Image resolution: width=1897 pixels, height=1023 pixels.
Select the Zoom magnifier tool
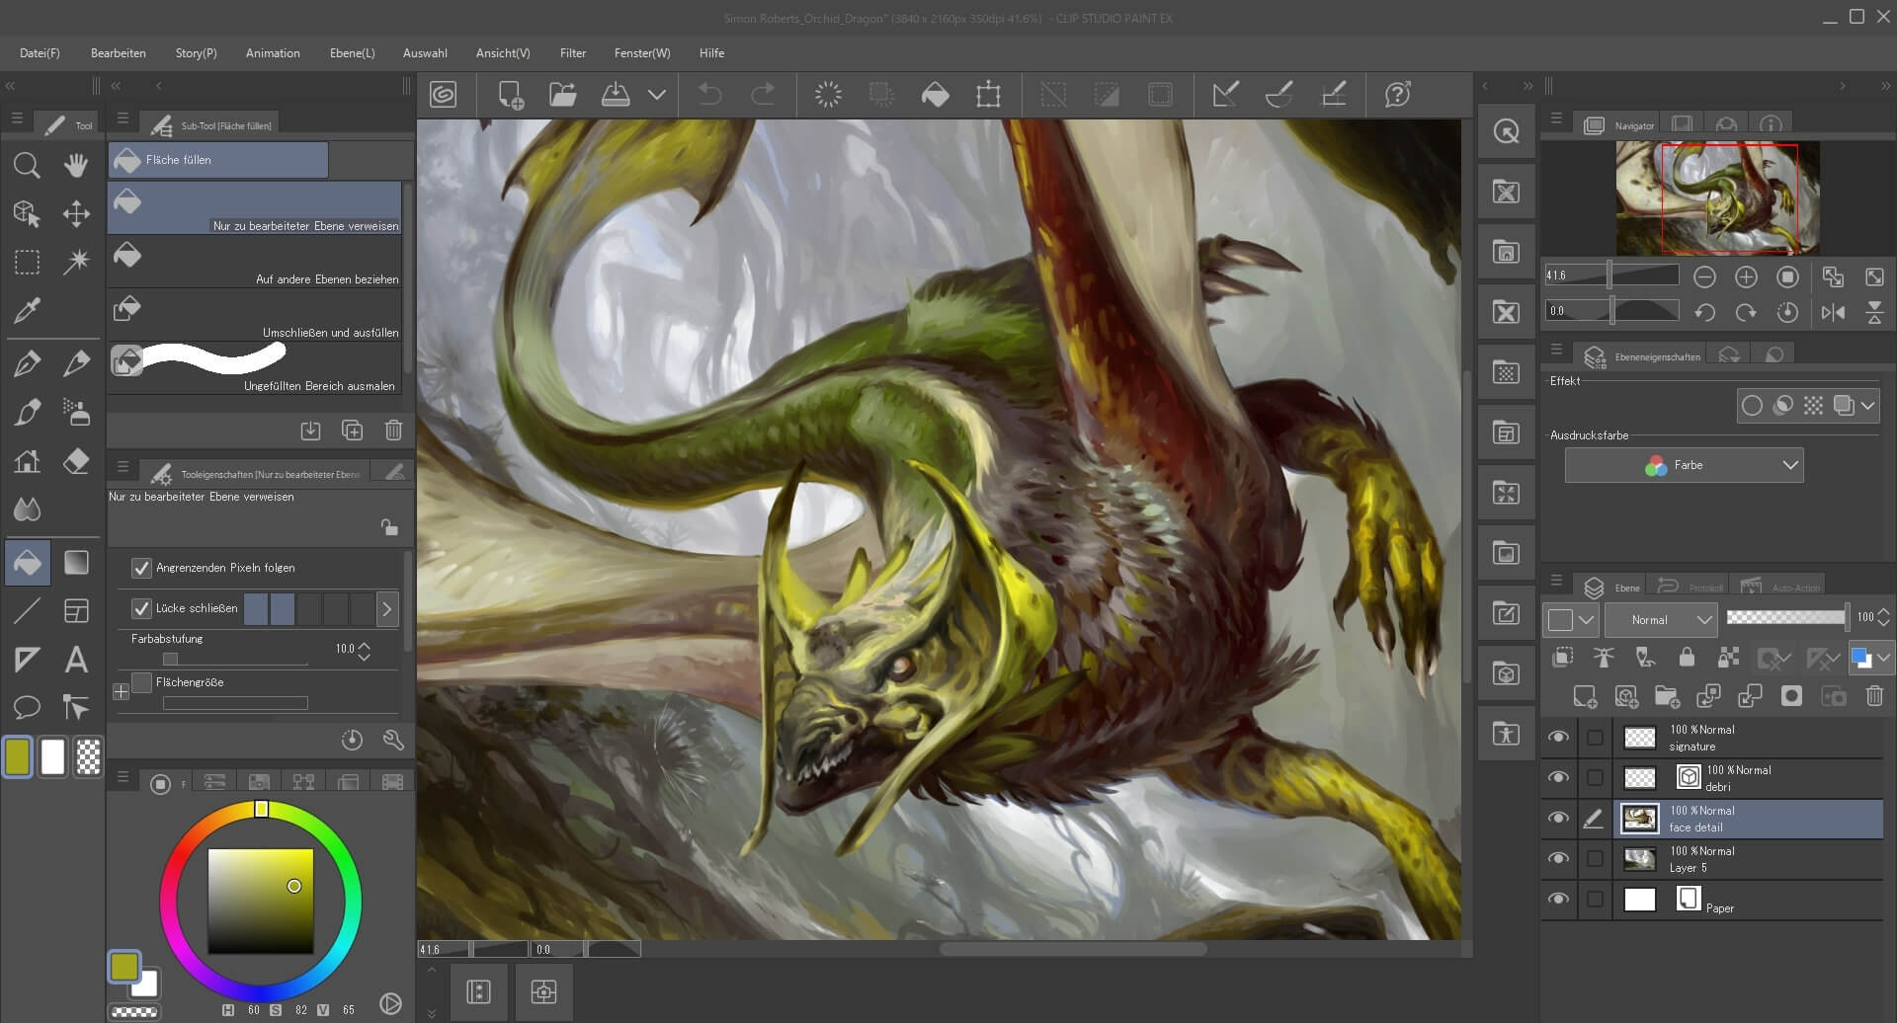click(27, 165)
